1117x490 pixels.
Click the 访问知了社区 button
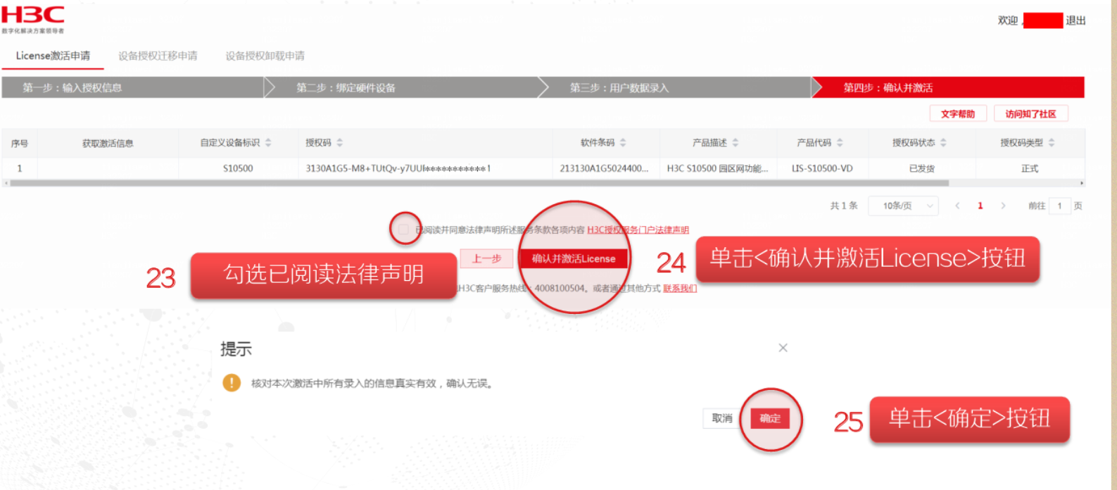coord(1030,114)
